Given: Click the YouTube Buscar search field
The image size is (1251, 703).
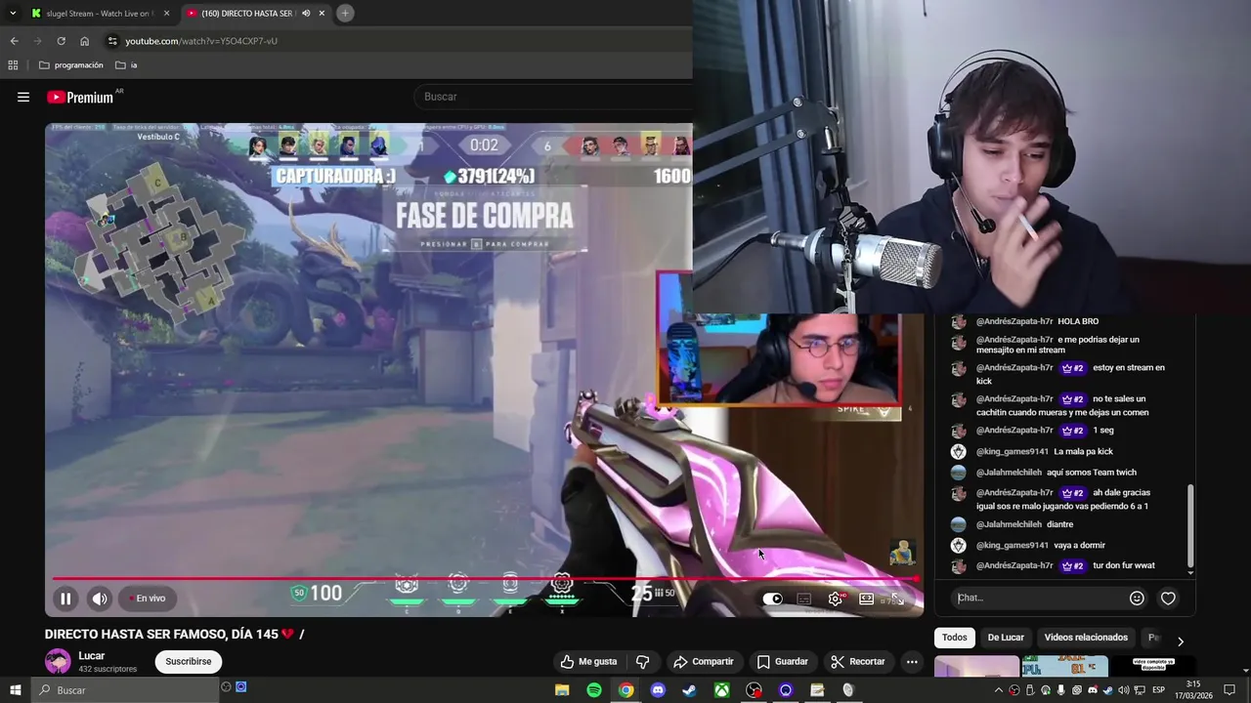Looking at the screenshot, I should 552,97.
